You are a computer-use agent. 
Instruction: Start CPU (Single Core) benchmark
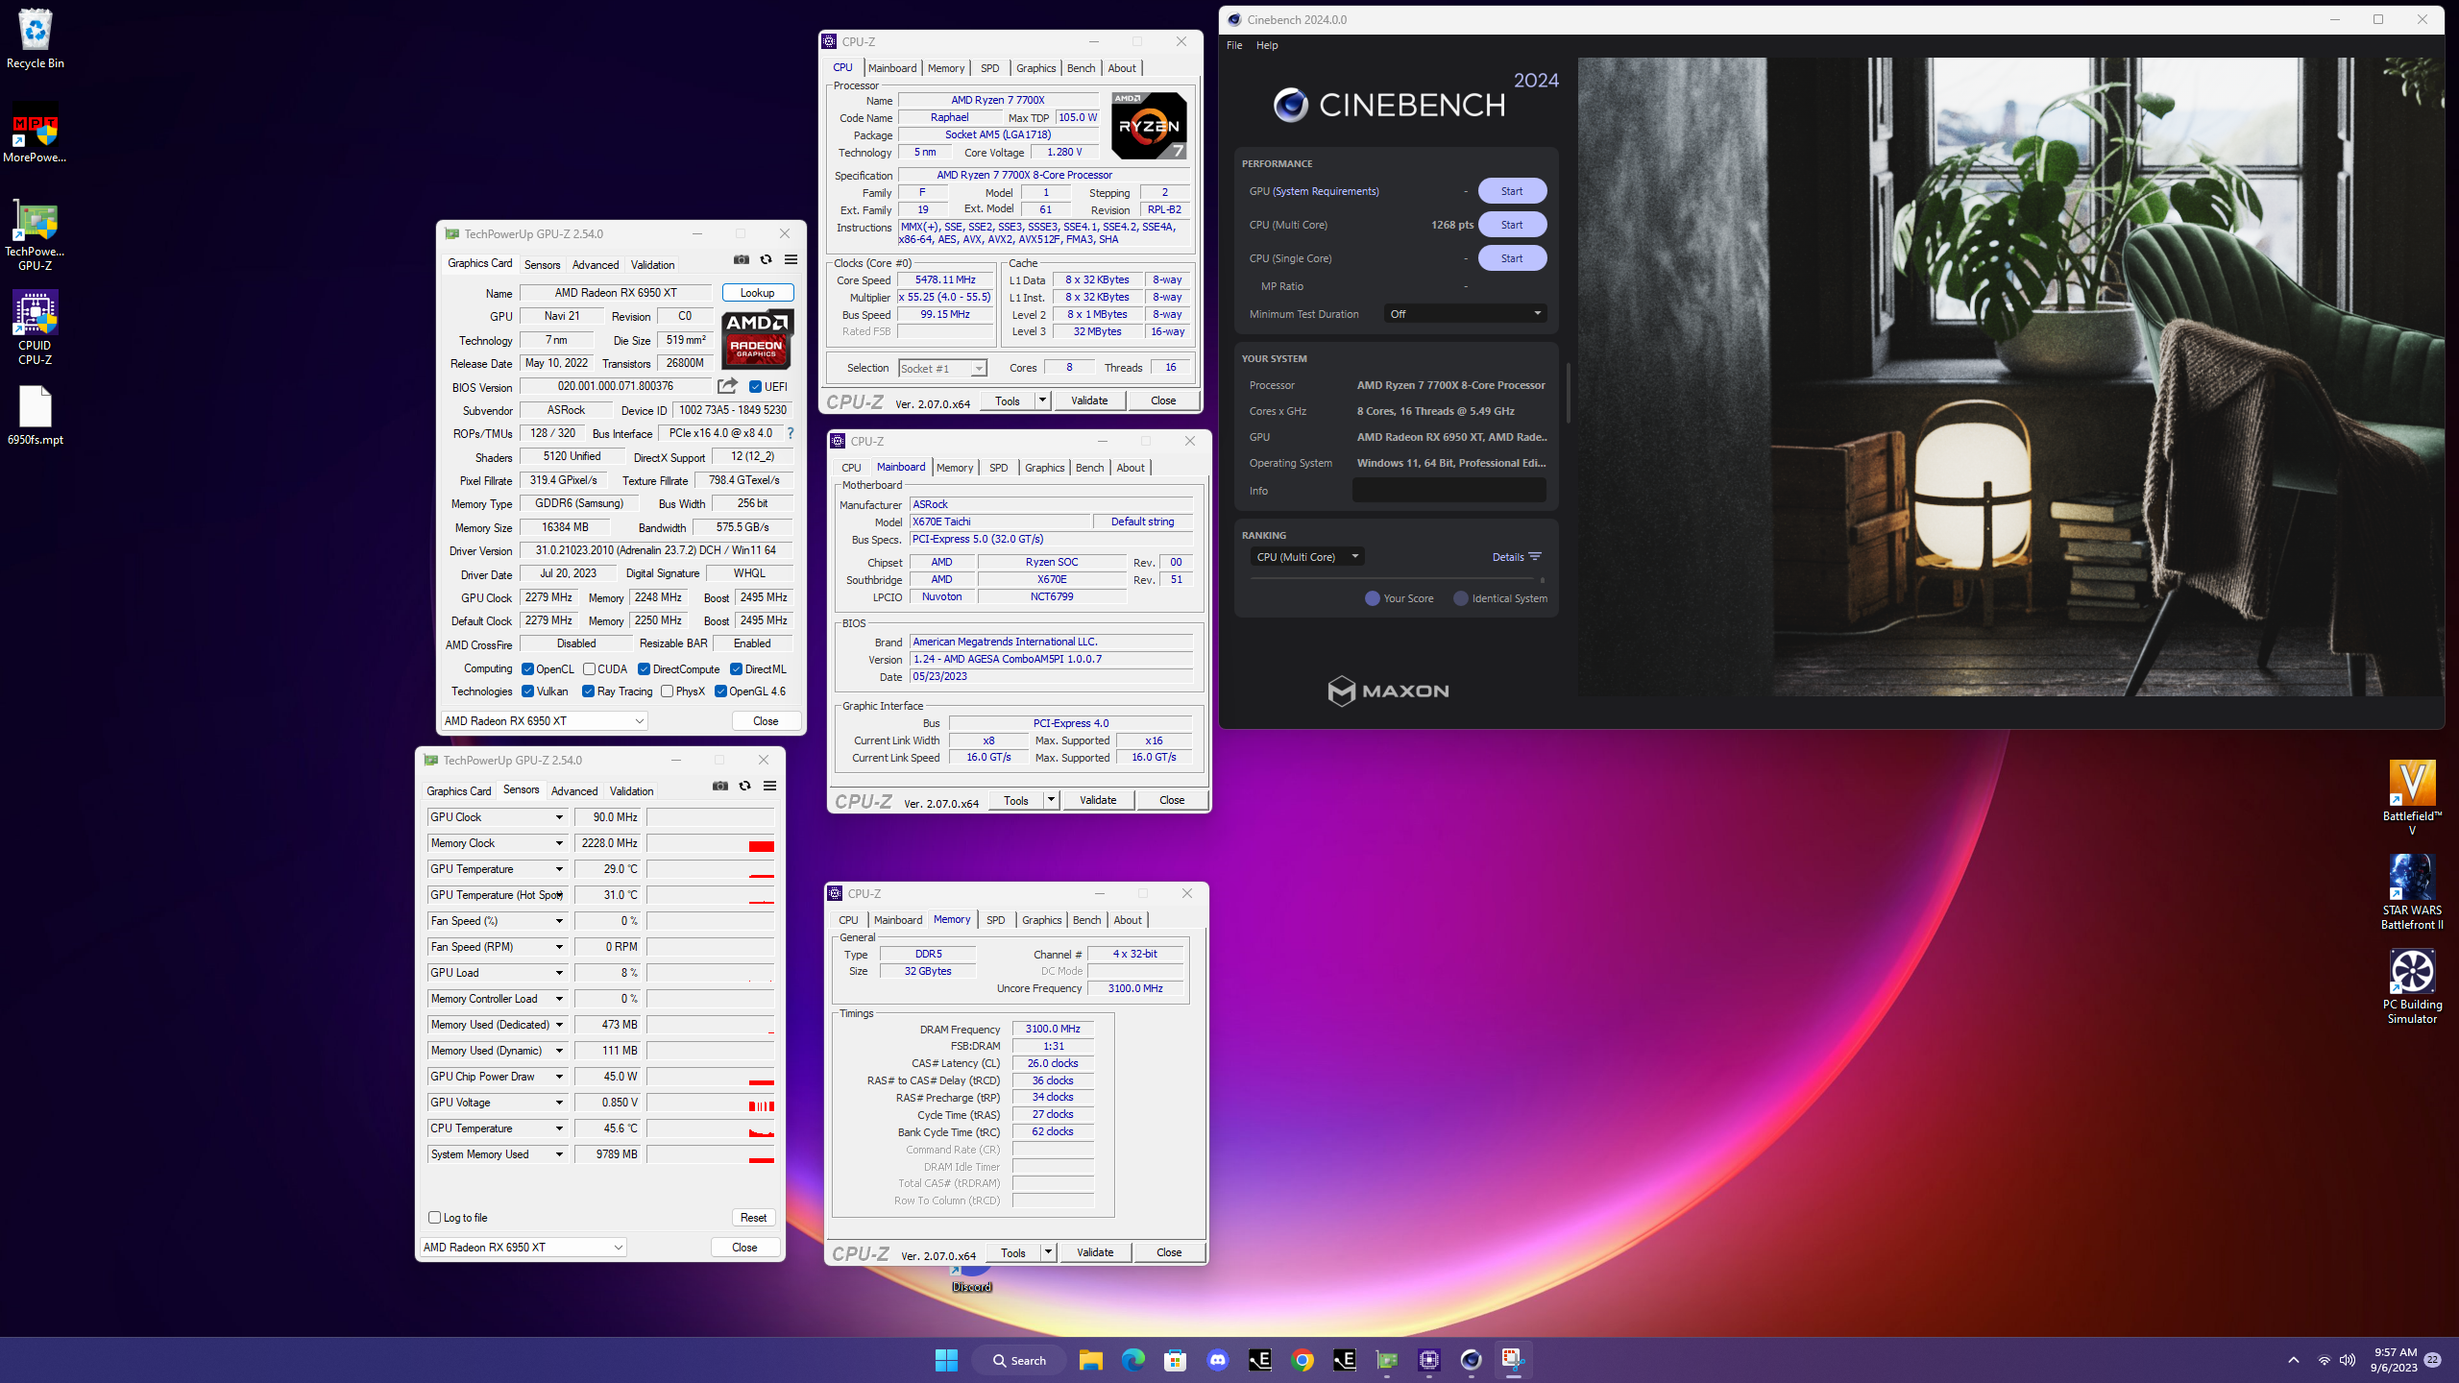coord(1512,258)
